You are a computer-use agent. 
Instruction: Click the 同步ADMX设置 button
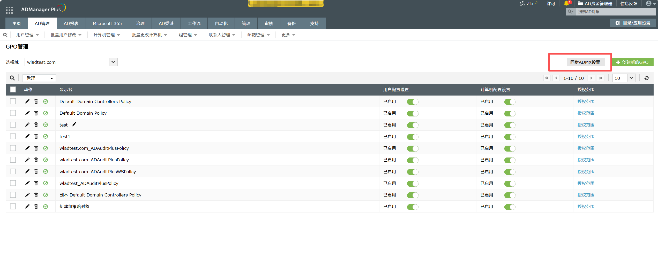click(586, 62)
